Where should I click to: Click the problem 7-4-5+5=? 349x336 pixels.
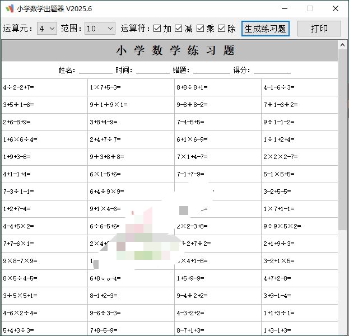[190, 122]
